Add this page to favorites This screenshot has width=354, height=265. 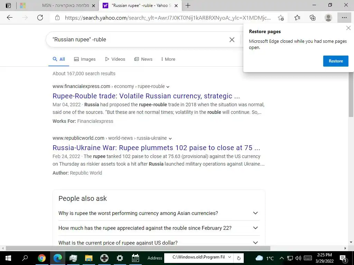[281, 18]
